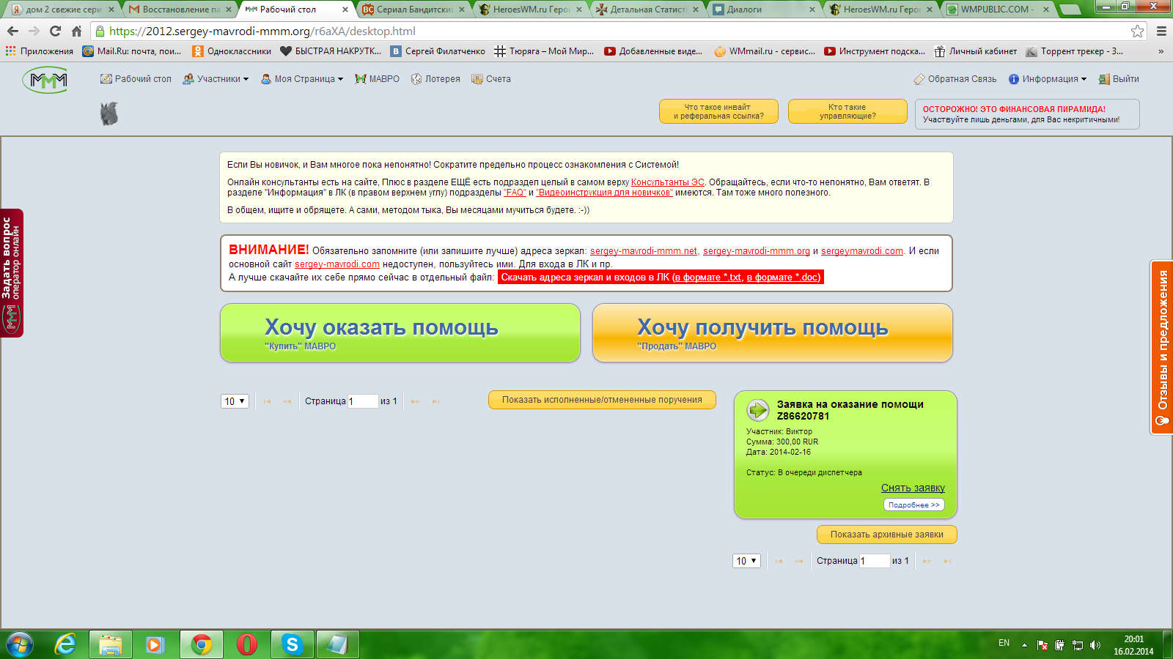Click left pager previous-page icon

tap(287, 401)
